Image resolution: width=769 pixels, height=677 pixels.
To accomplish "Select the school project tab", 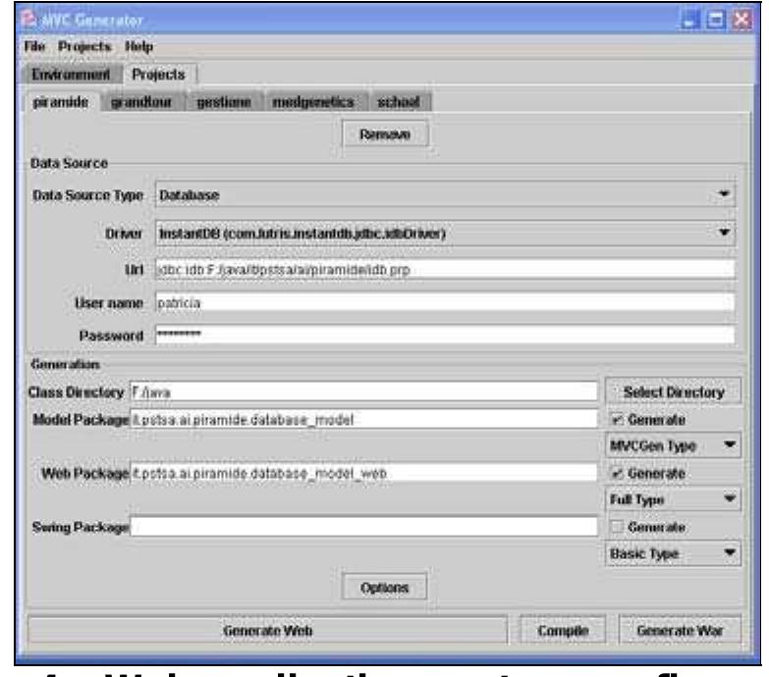I will (x=399, y=102).
